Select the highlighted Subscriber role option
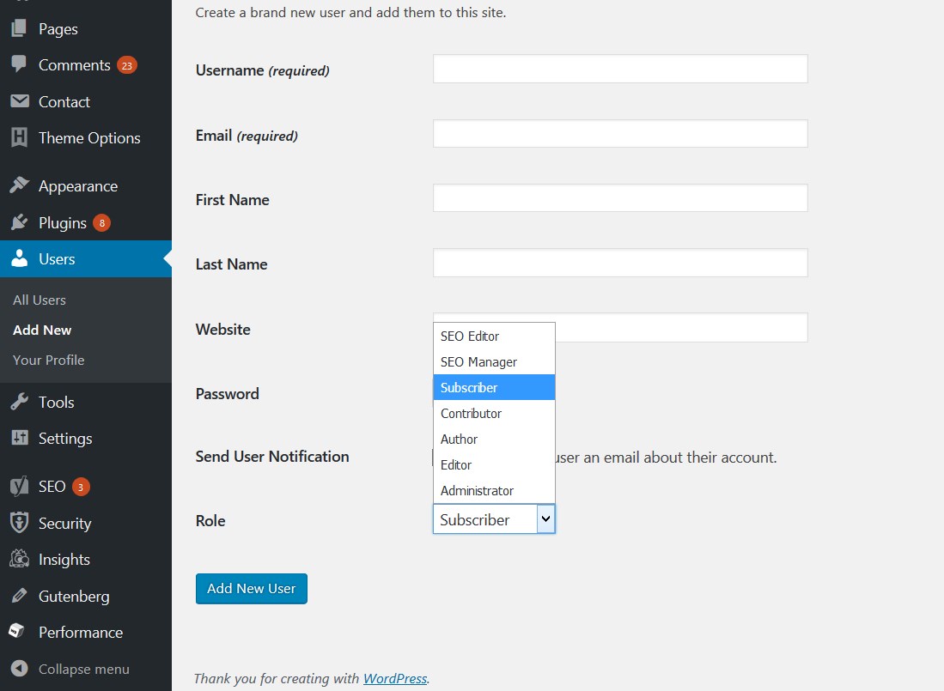Viewport: 944px width, 691px height. pyautogui.click(x=468, y=387)
